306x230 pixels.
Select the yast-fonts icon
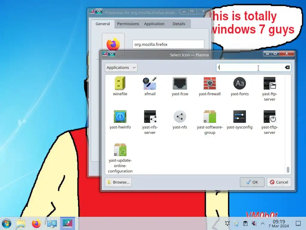click(x=240, y=84)
